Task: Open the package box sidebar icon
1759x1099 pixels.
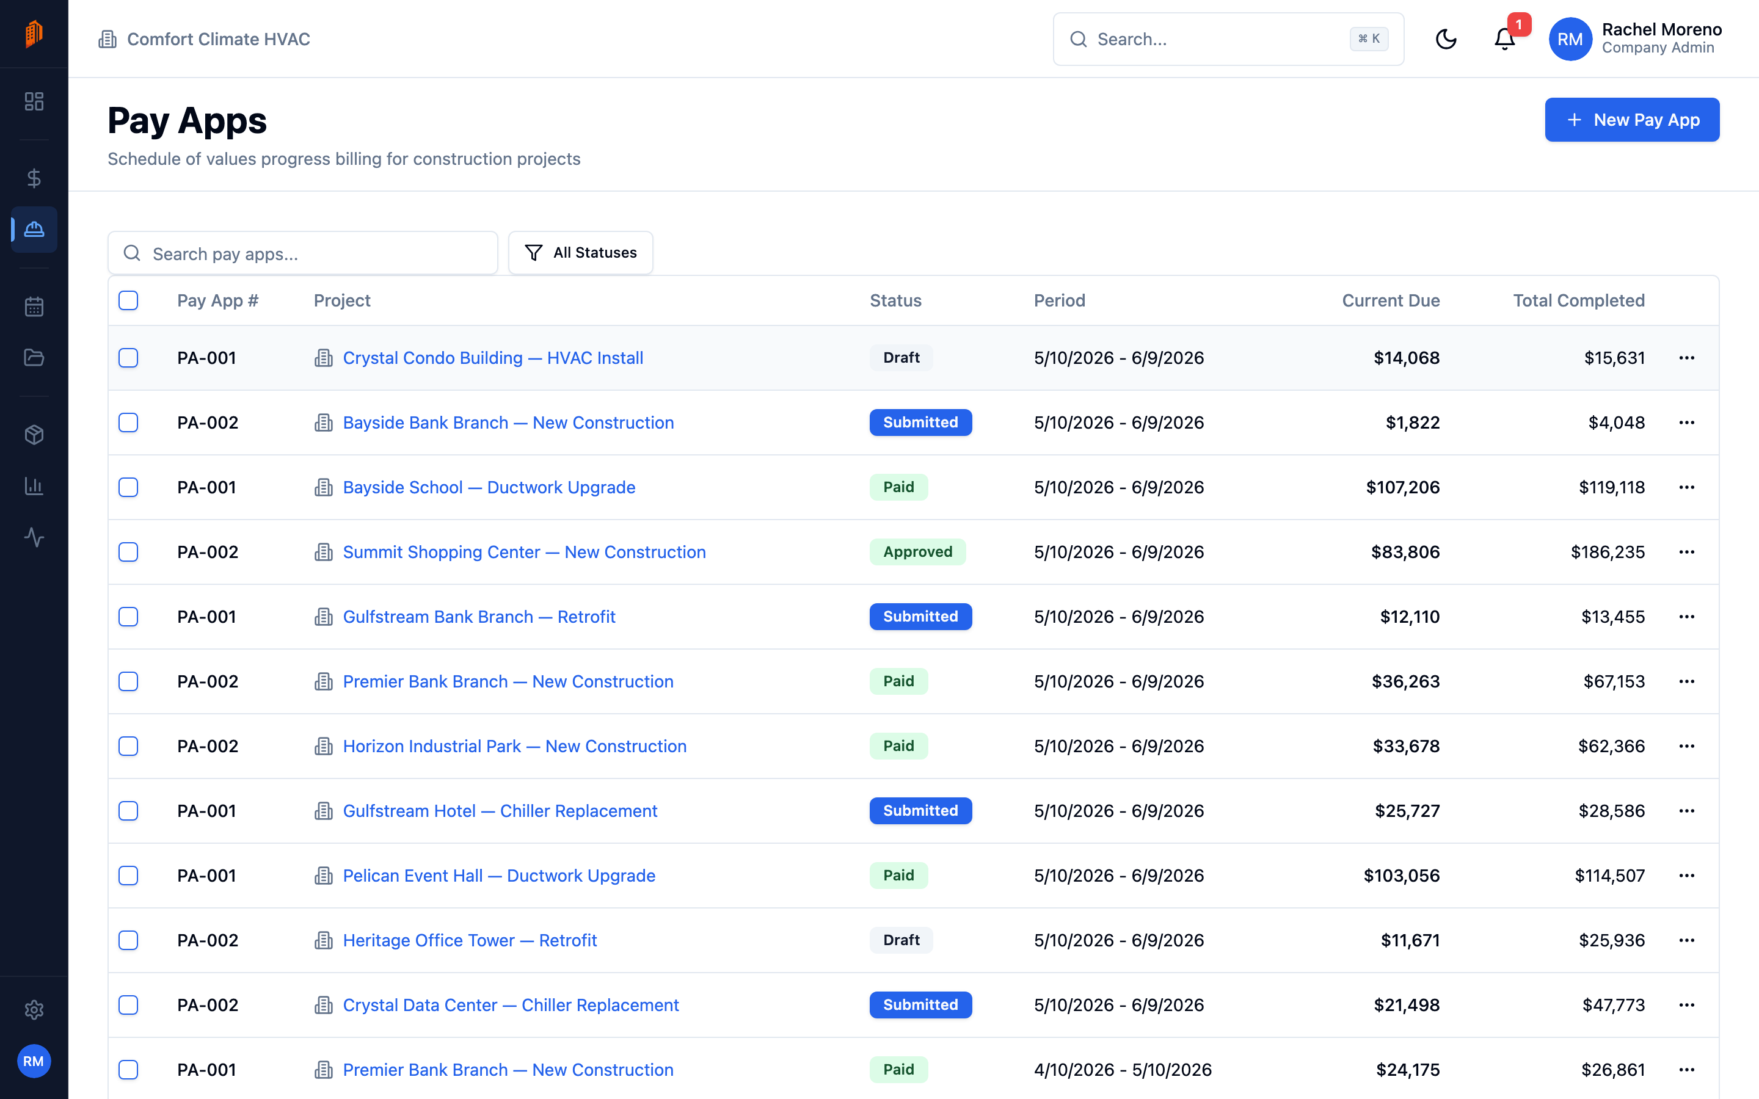Action: (x=34, y=435)
